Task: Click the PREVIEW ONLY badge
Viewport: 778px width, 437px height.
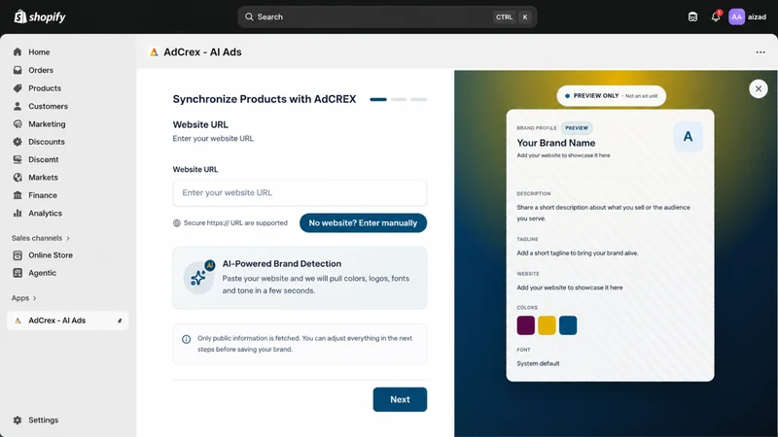Action: 612,95
